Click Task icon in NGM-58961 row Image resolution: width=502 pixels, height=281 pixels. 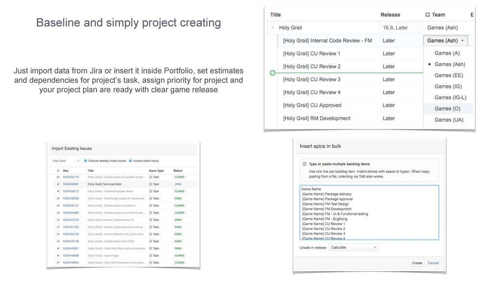point(151,184)
